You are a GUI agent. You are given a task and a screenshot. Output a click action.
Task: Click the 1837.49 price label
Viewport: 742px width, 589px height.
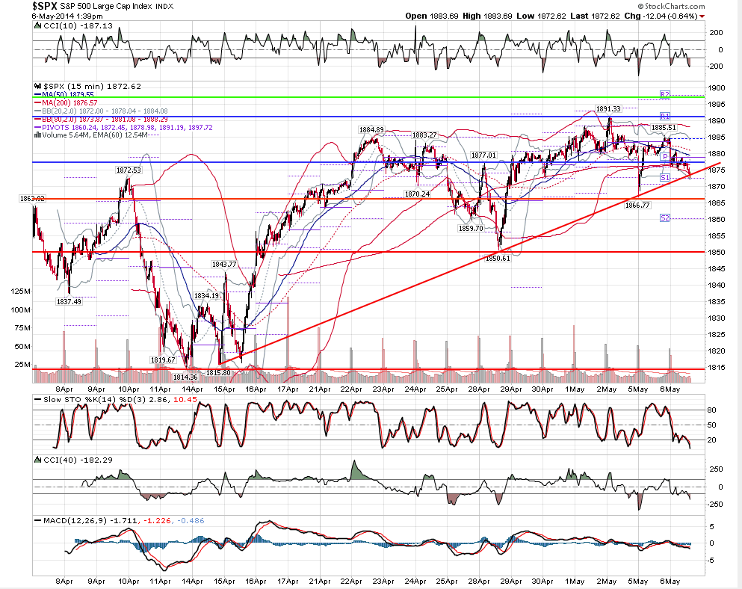(x=69, y=302)
